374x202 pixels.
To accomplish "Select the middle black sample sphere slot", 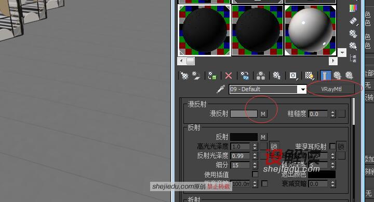I will click(x=257, y=30).
